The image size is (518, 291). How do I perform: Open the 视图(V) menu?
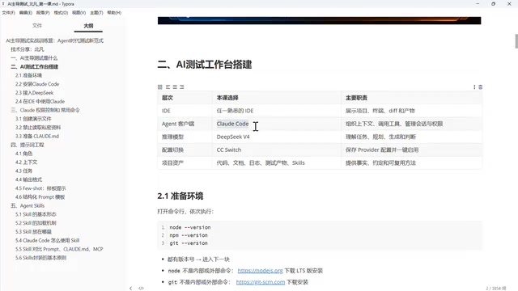point(79,13)
